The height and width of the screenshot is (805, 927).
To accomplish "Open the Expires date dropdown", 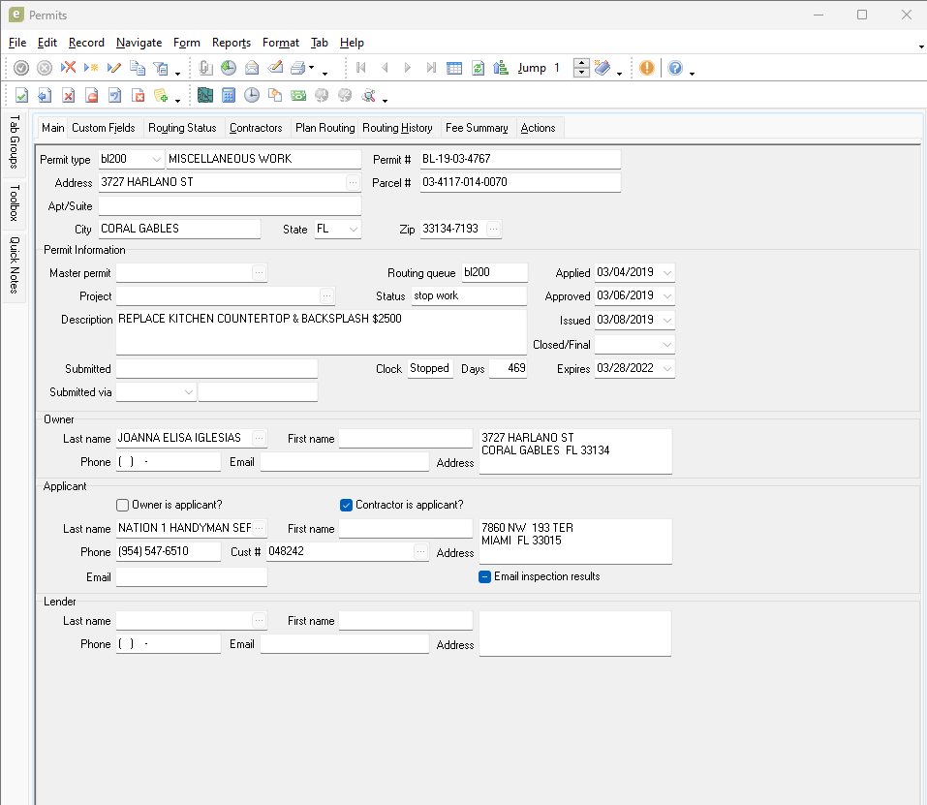I will [666, 369].
